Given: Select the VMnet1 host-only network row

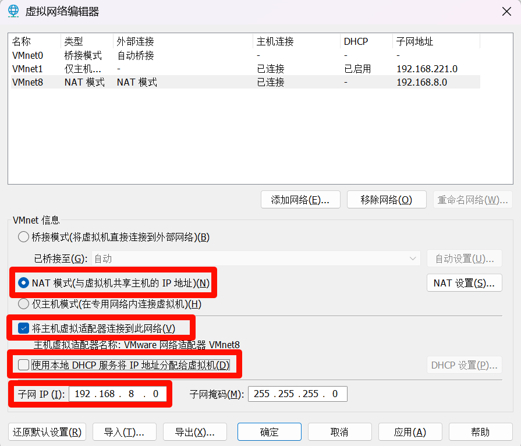Looking at the screenshot, I should (x=27, y=69).
